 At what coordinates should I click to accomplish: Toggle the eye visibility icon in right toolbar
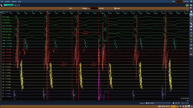[191, 49]
